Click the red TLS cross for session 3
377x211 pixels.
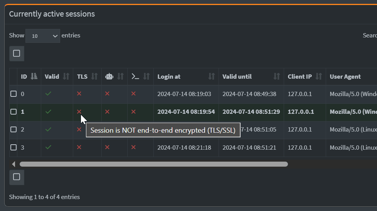79,147
